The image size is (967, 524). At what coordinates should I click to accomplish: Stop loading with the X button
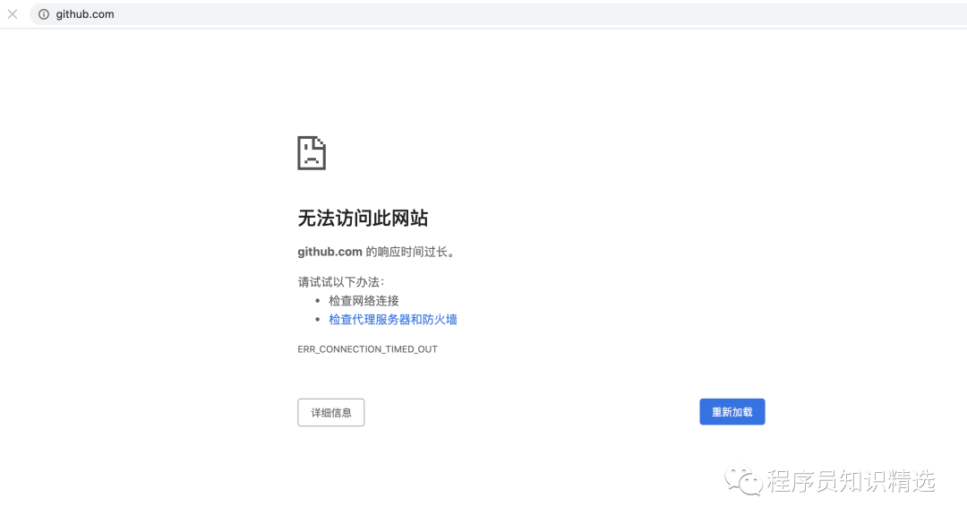click(x=13, y=13)
